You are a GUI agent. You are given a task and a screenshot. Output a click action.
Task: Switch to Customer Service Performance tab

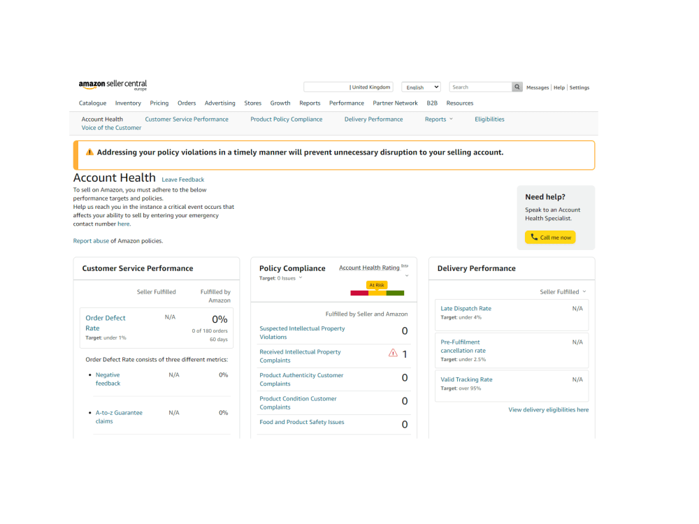click(x=187, y=119)
